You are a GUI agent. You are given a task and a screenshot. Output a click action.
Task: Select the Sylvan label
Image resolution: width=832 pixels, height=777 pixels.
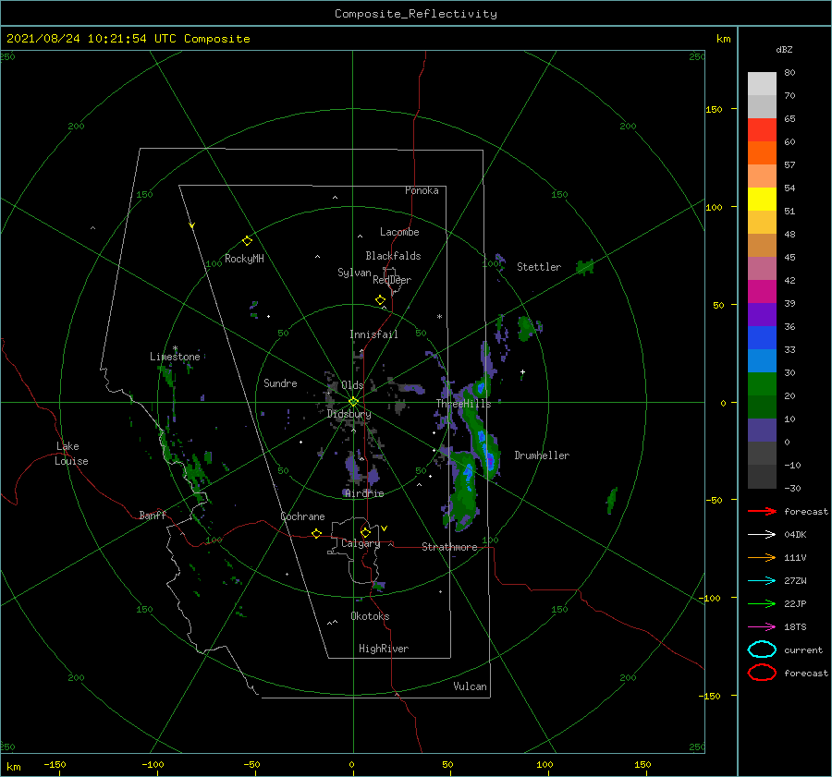click(354, 273)
